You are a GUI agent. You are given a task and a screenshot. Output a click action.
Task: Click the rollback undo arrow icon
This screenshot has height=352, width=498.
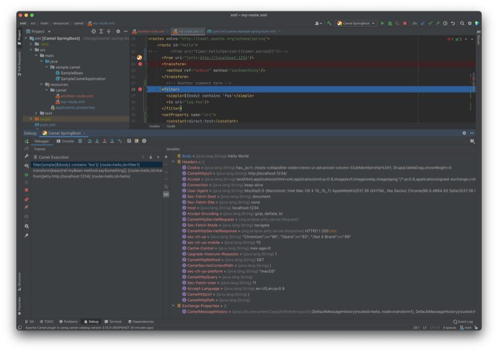[x=453, y=23]
